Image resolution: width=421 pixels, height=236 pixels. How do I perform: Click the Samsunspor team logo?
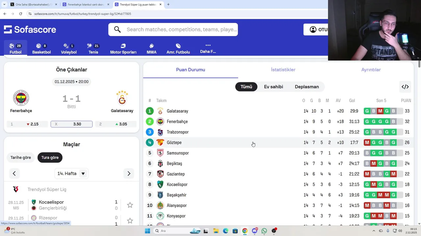tap(160, 153)
